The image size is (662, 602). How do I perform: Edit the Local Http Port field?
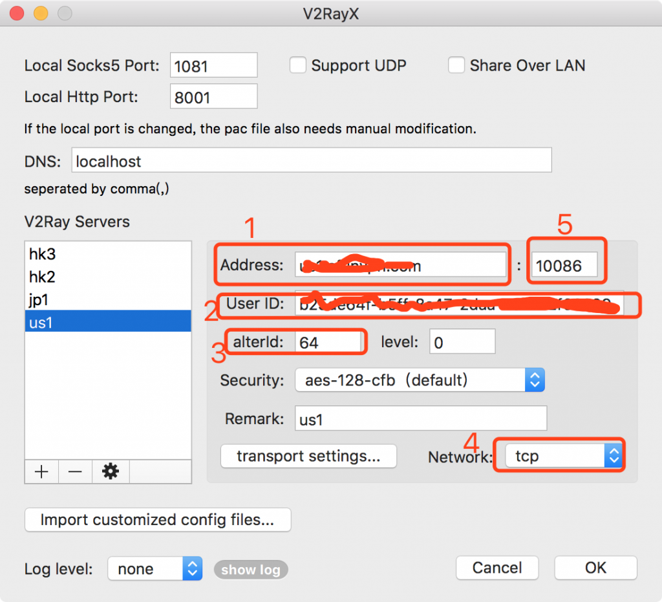tap(213, 97)
